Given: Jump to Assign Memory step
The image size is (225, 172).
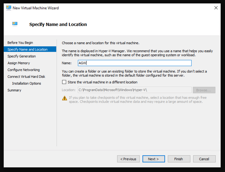Looking at the screenshot, I should click(x=19, y=63).
